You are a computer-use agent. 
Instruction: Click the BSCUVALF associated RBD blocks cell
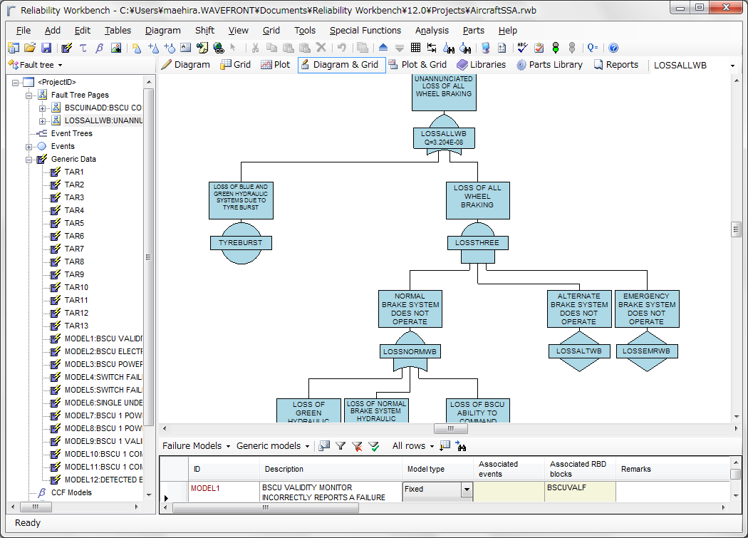pyautogui.click(x=580, y=492)
